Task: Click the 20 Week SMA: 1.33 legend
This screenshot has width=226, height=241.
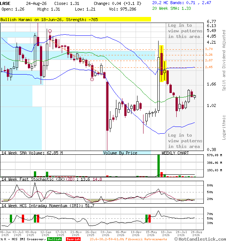Action: pyautogui.click(x=171, y=8)
